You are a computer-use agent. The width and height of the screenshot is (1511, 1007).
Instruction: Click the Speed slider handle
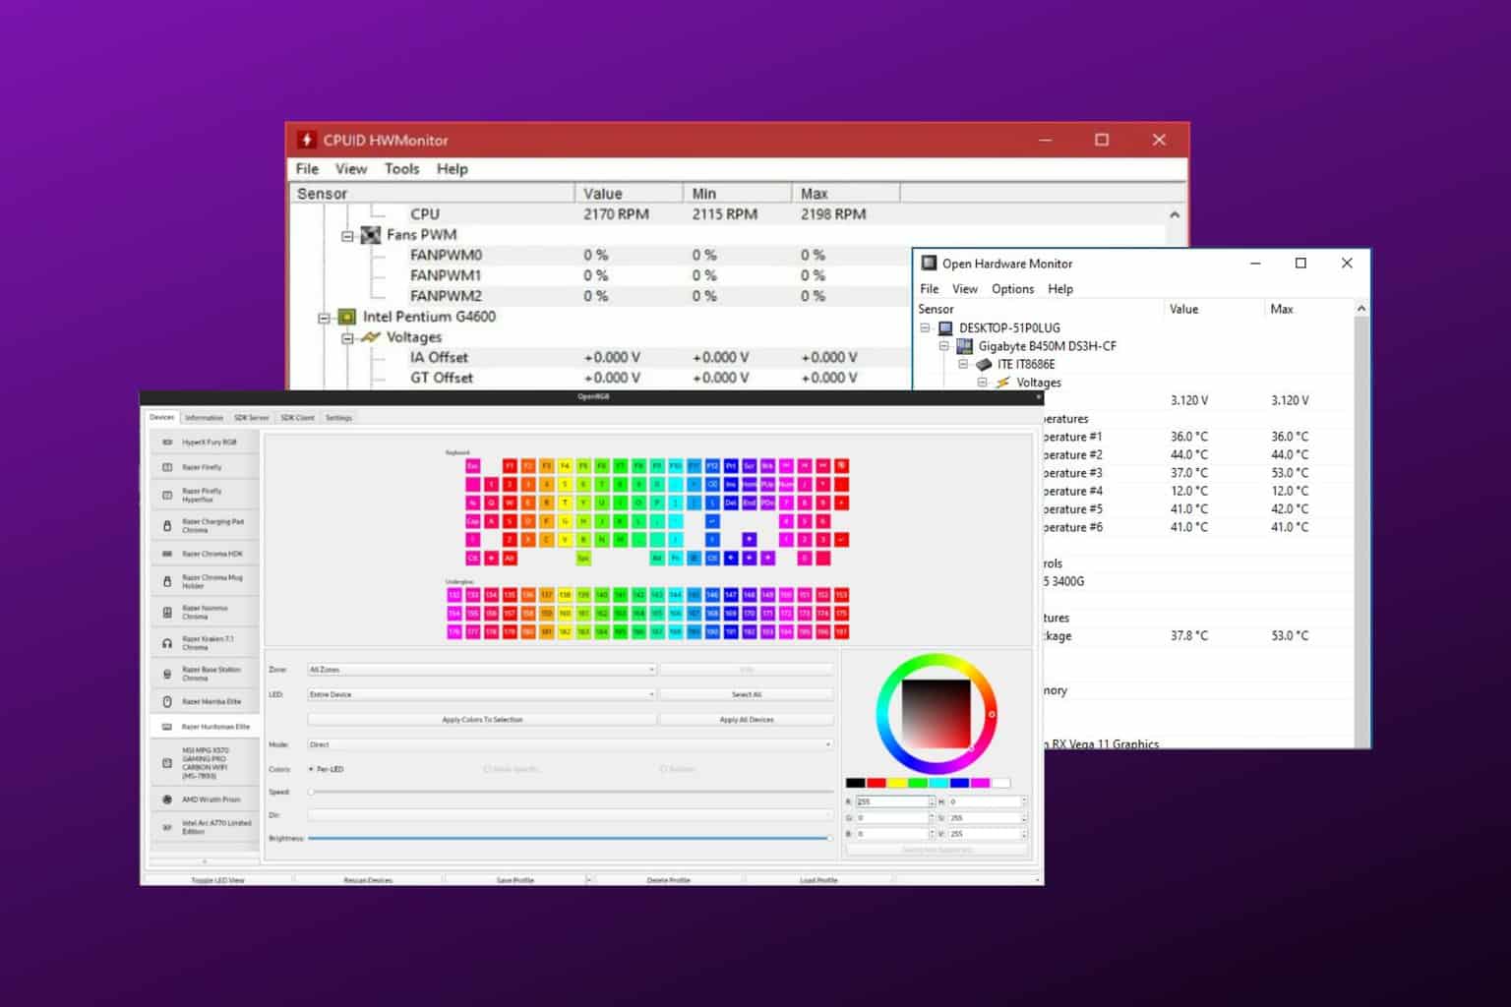(311, 792)
